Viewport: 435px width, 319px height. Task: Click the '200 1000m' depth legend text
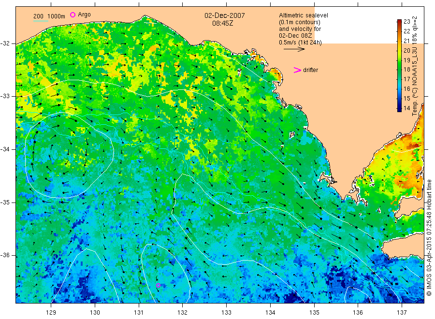pos(49,16)
